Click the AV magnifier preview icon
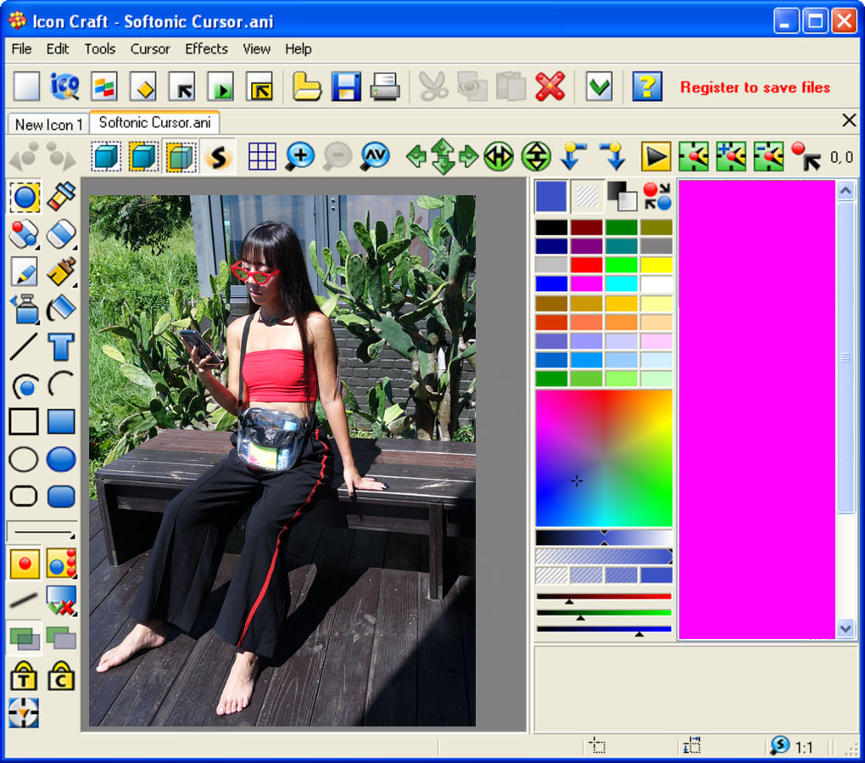865x763 pixels. (x=375, y=157)
